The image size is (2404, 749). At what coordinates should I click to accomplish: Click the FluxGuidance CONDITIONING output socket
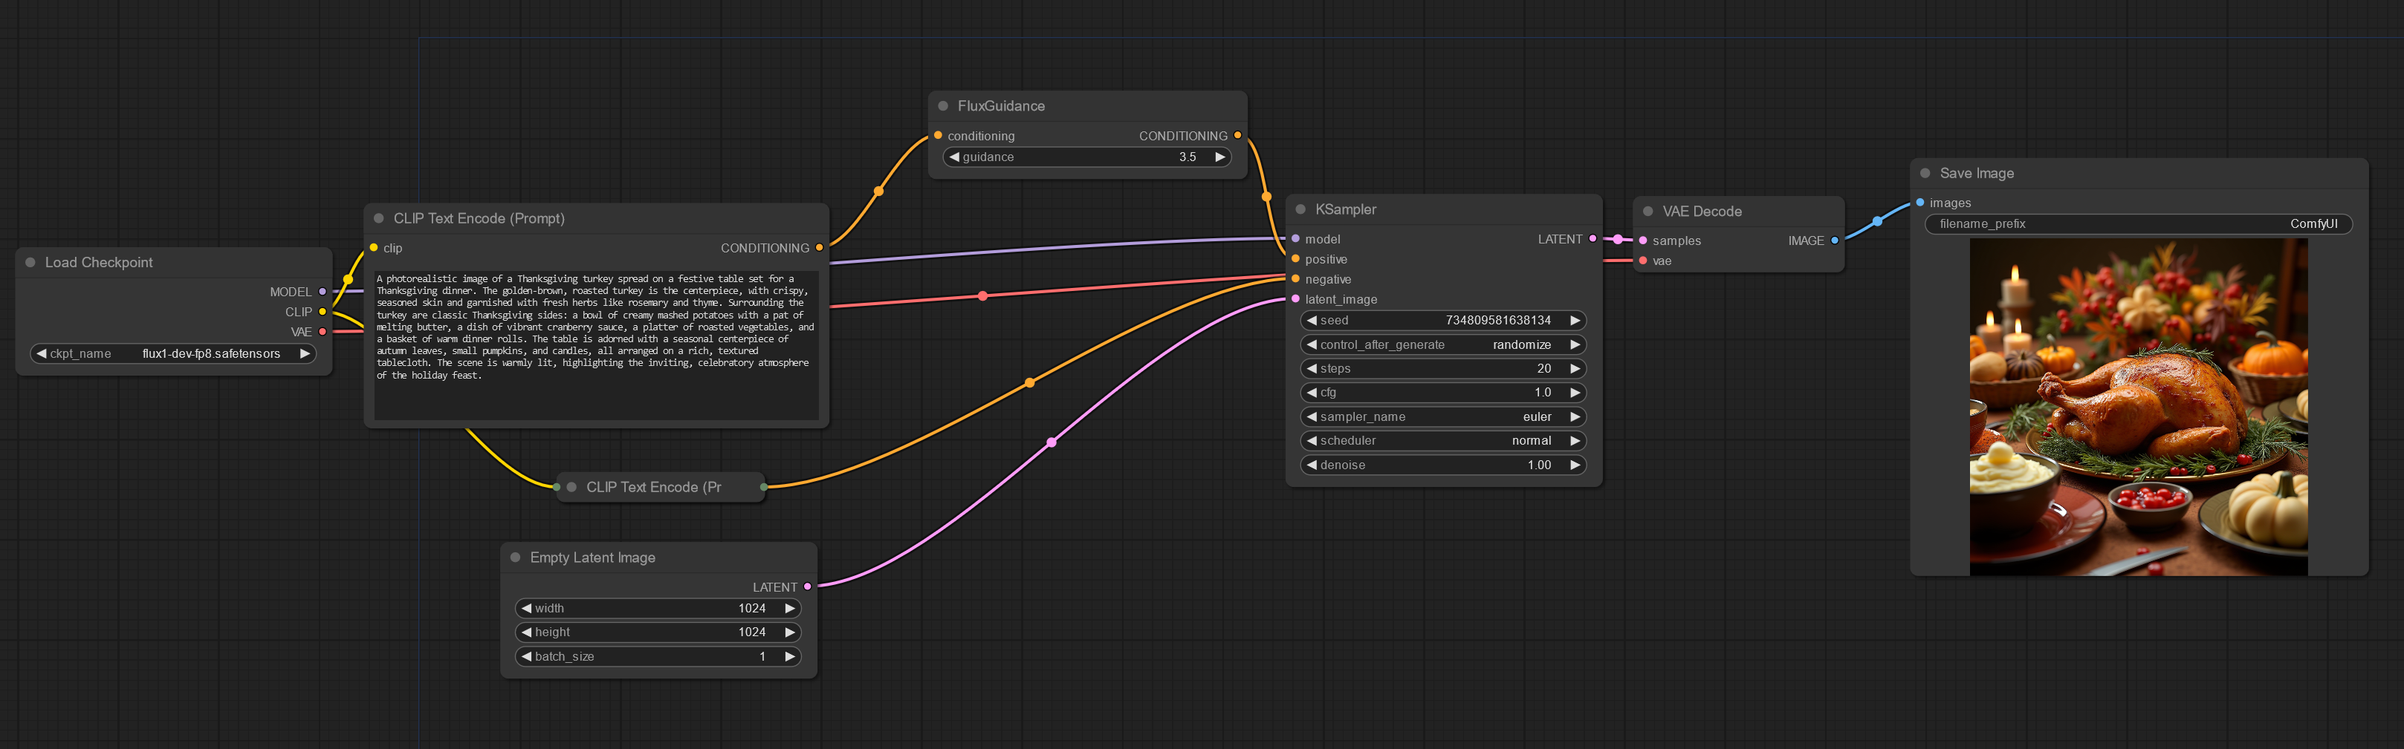1237,135
